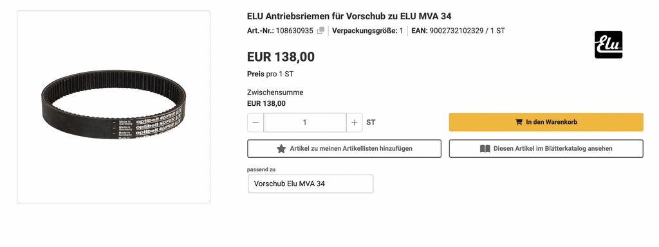Click the open book catalog icon

click(x=485, y=149)
